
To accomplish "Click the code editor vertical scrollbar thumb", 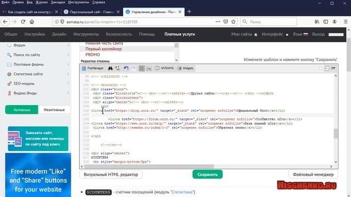I will [336, 134].
